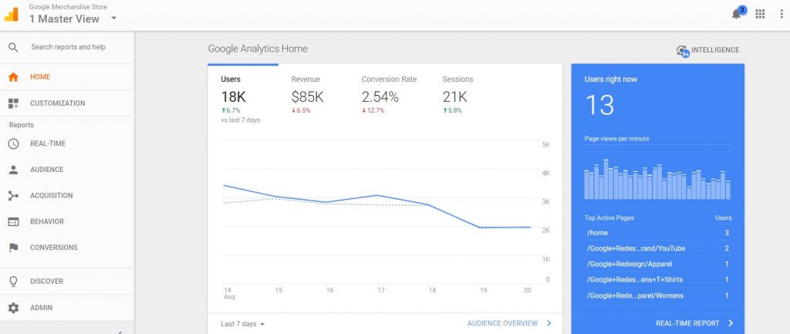Open the Google apps grid icon
Image resolution: width=790 pixels, height=334 pixels.
coord(760,14)
